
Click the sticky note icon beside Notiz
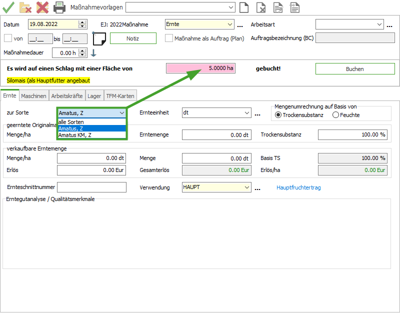(x=100, y=38)
